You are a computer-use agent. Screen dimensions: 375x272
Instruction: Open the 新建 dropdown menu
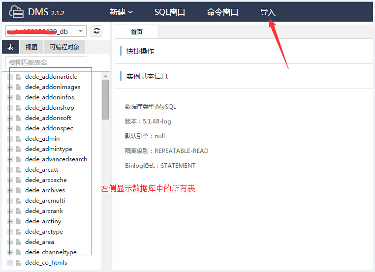pyautogui.click(x=121, y=12)
